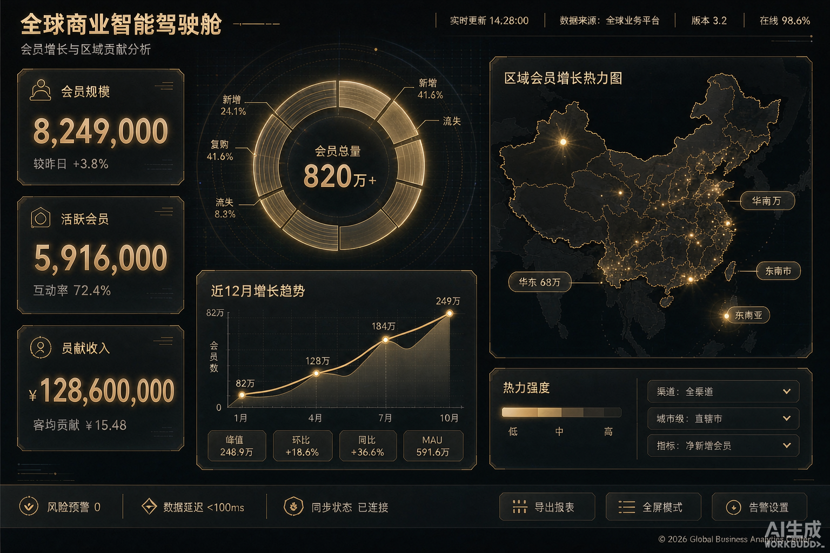Click the 风险预警 0 status text
This screenshot has width=830, height=553.
pos(74,507)
